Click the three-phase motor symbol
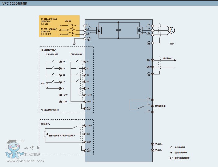The height and width of the screenshot is (167, 218). point(171,30)
